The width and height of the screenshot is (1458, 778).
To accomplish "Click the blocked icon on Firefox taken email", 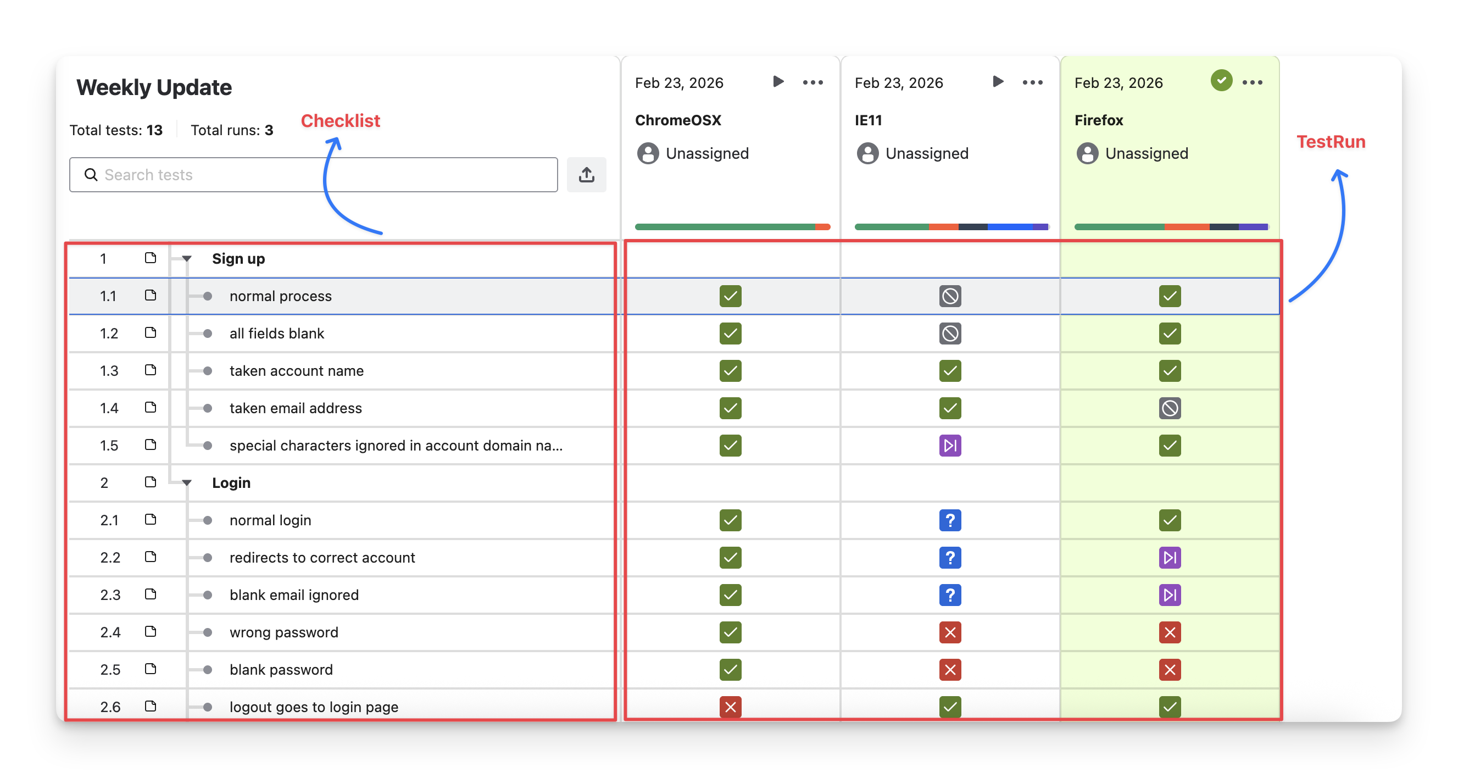I will (1170, 408).
